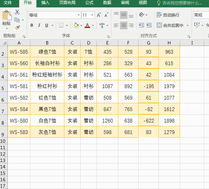
Task: Open the alignment group dialog launcher
Action: (x=189, y=36)
